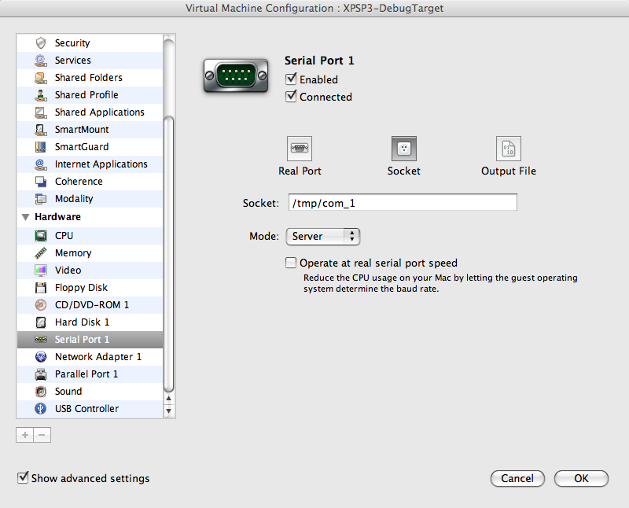Open Shared Folders in the sidebar
Image resolution: width=629 pixels, height=508 pixels.
[88, 78]
